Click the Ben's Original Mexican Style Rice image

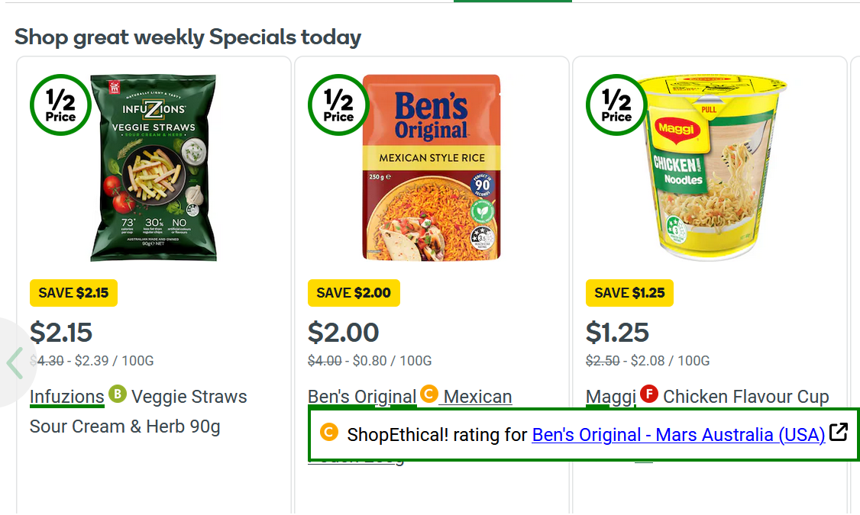(x=432, y=168)
